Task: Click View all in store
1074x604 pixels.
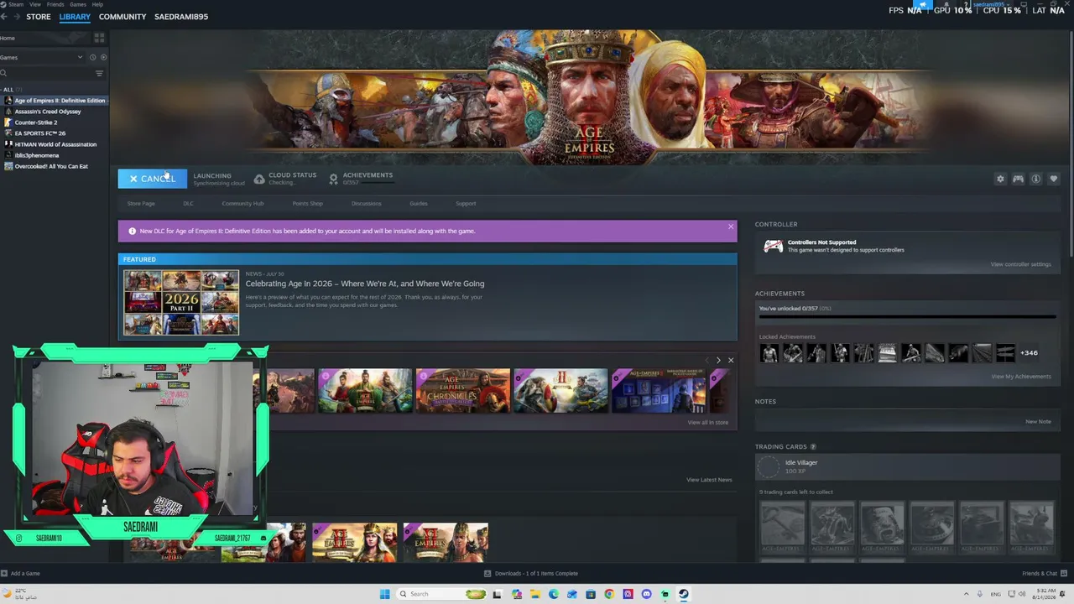Action: [x=708, y=423]
